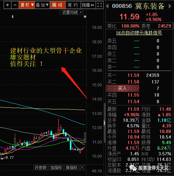
Task: Click 跌停 value 9.49
Action: 166,143
